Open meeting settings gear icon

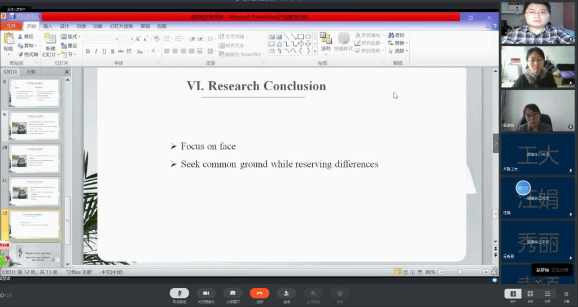pos(566,293)
